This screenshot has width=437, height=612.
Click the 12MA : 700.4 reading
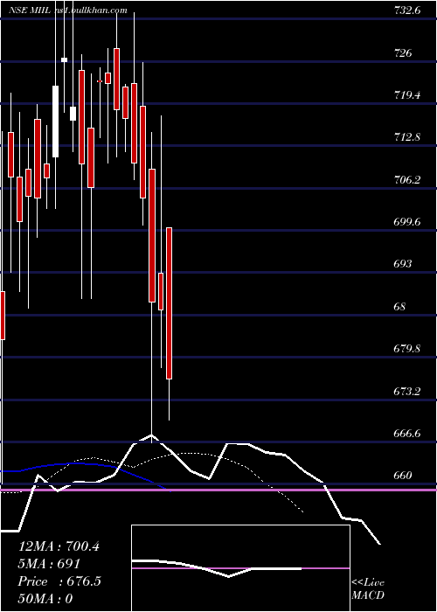(59, 546)
